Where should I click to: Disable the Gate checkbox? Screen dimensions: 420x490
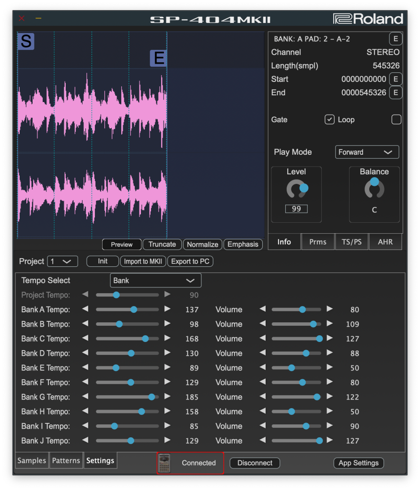tap(329, 120)
